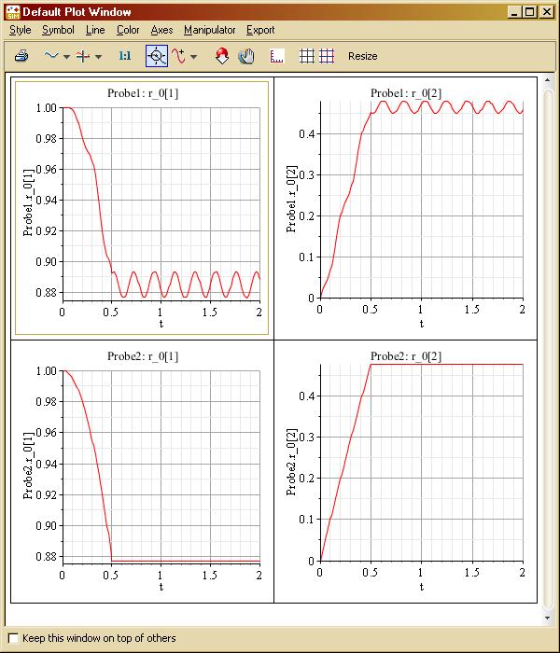
Task: Open the Color menu
Action: [128, 30]
